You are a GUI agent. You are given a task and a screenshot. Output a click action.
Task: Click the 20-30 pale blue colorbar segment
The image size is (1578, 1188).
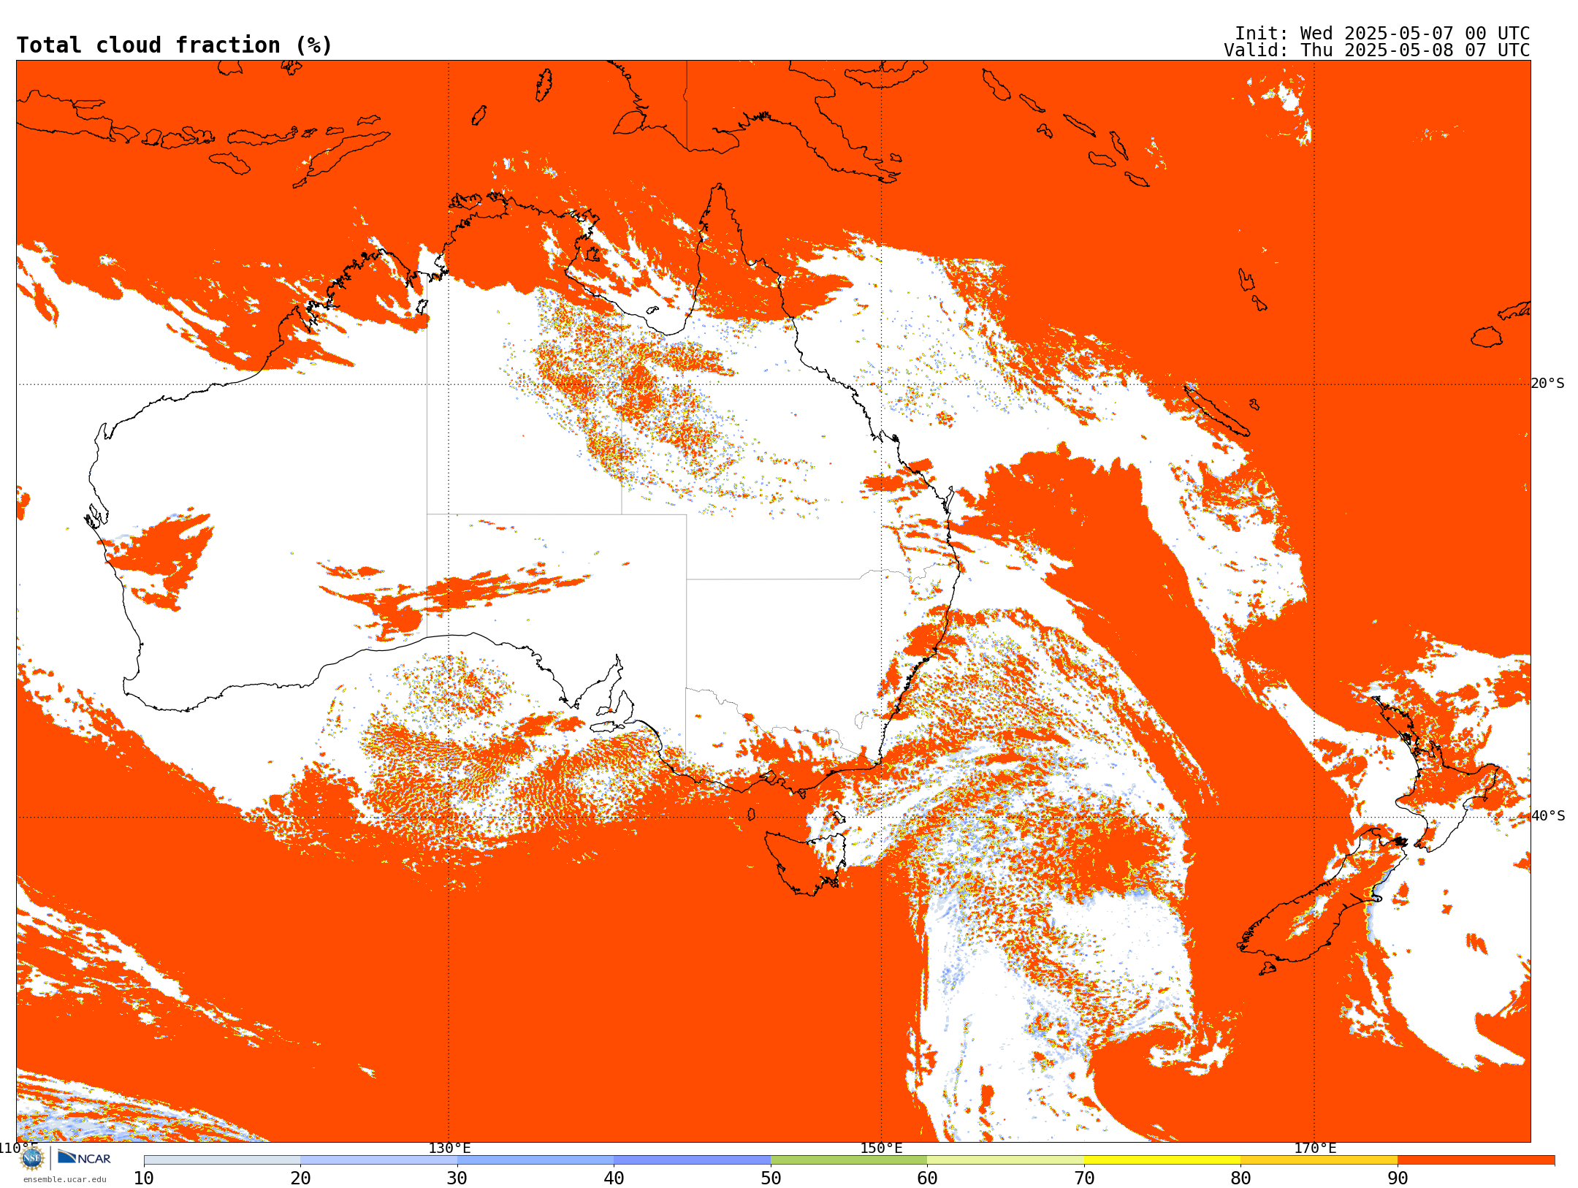378,1160
